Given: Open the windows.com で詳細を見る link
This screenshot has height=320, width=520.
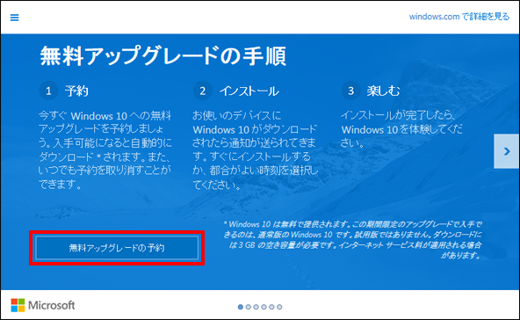Looking at the screenshot, I should (459, 17).
